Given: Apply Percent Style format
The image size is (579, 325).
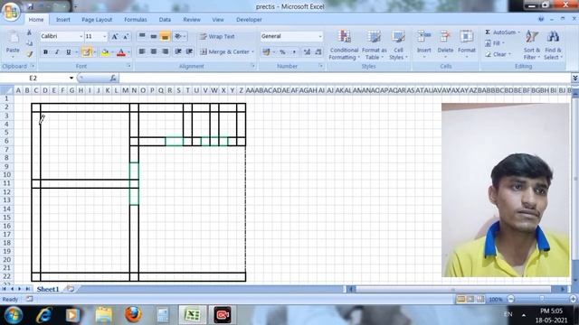Looking at the screenshot, I should tap(282, 52).
